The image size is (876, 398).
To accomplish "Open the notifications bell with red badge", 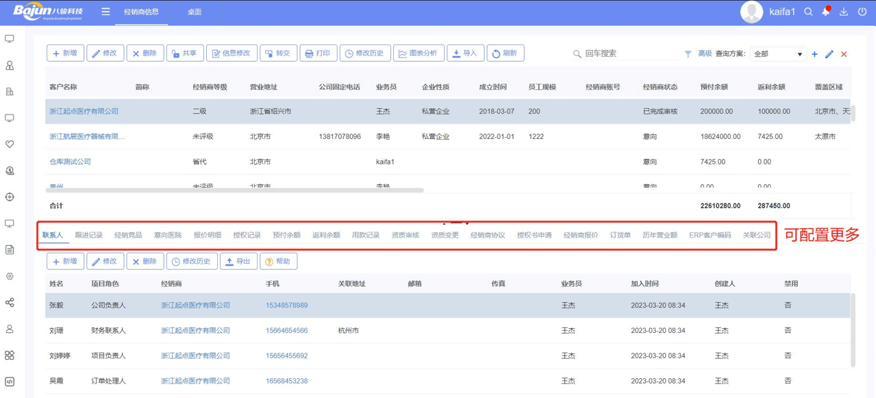I will (x=826, y=11).
